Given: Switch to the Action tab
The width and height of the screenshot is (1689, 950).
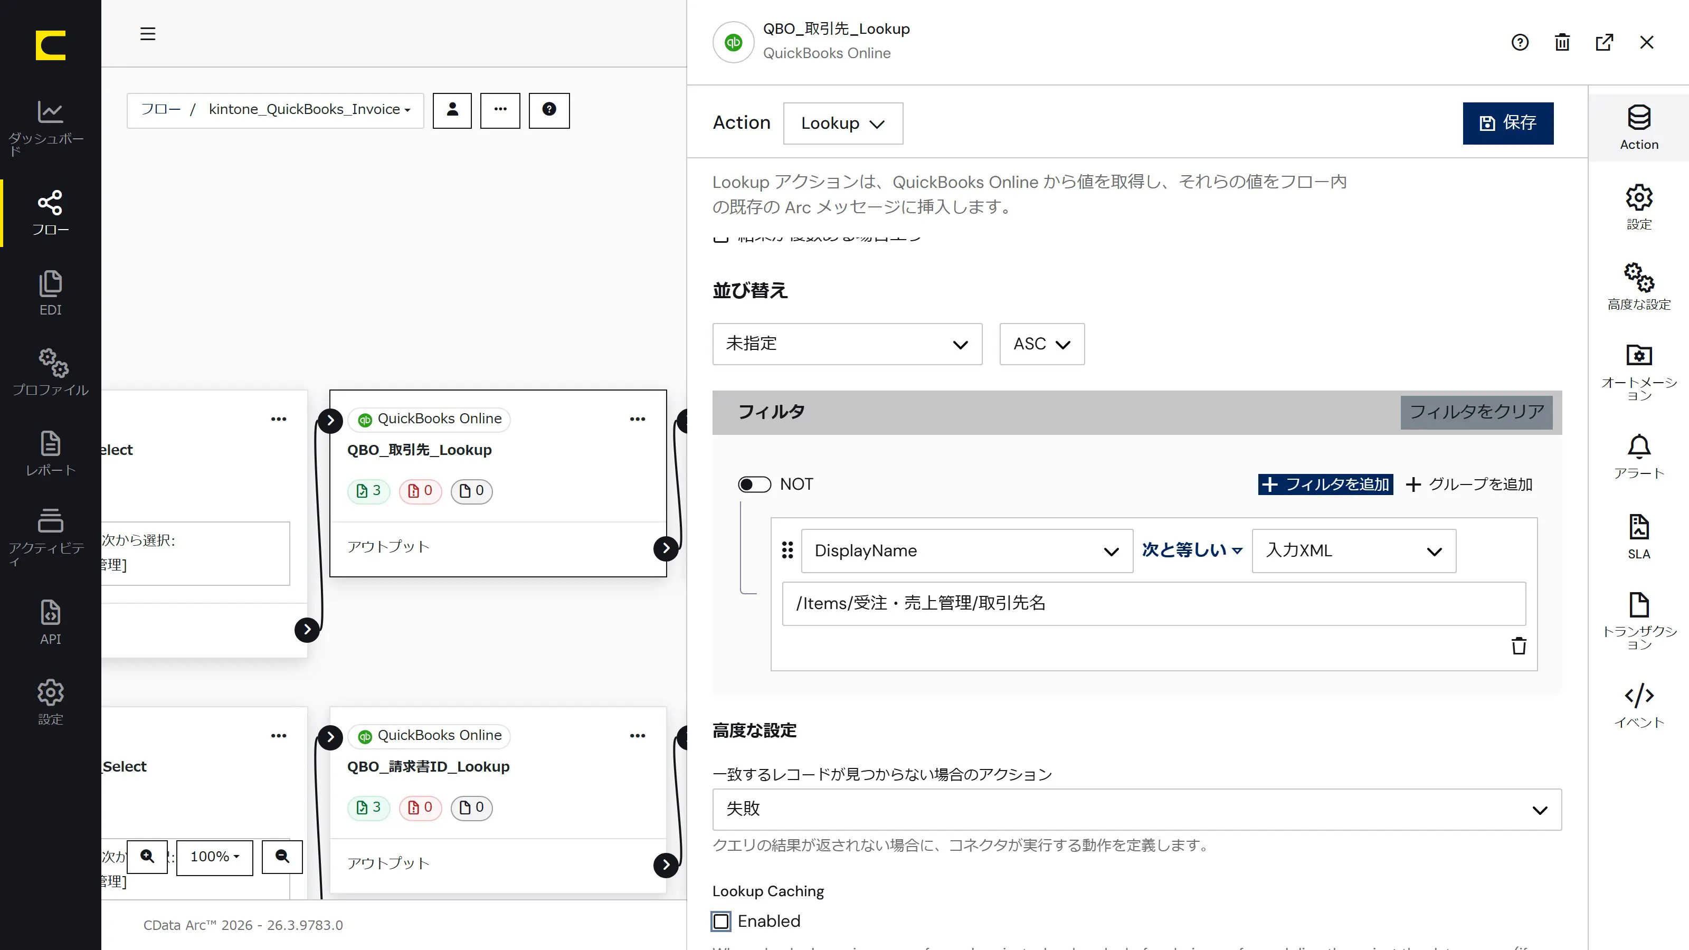Looking at the screenshot, I should click(1638, 128).
